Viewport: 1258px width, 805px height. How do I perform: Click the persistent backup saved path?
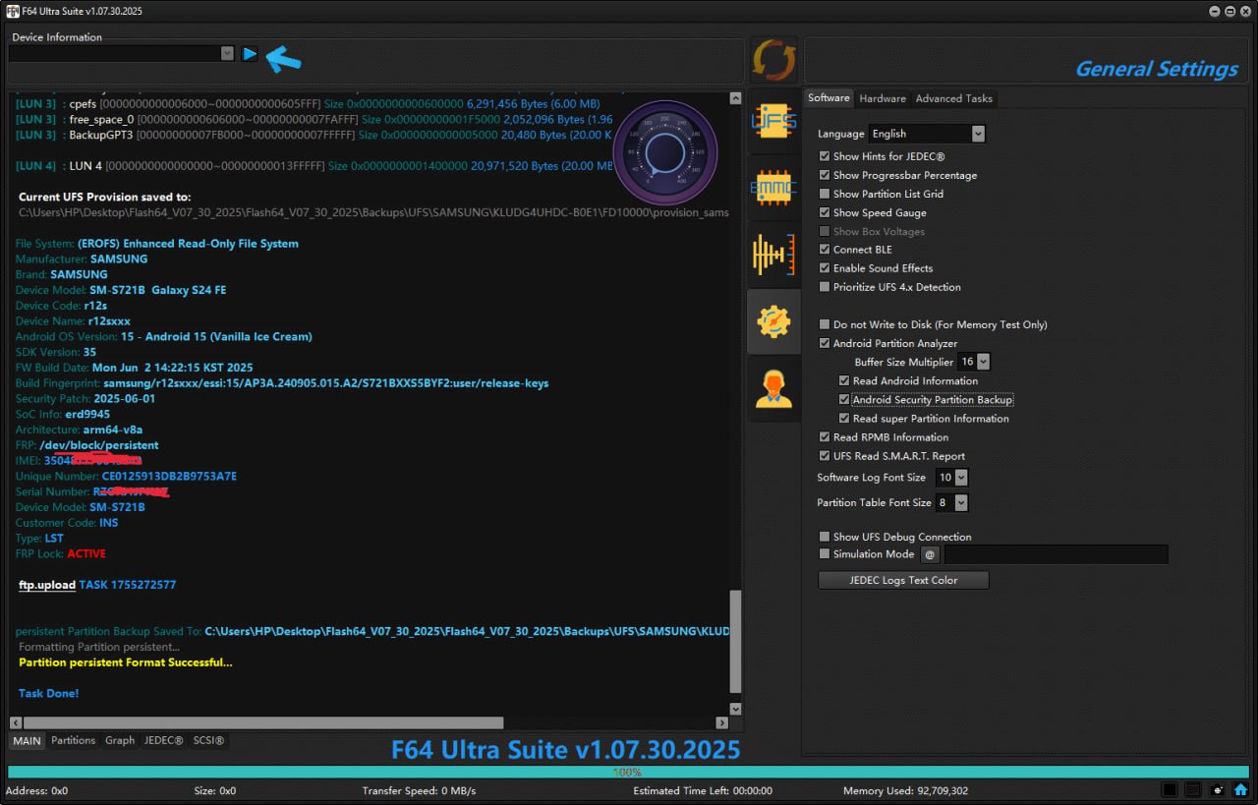coord(467,631)
